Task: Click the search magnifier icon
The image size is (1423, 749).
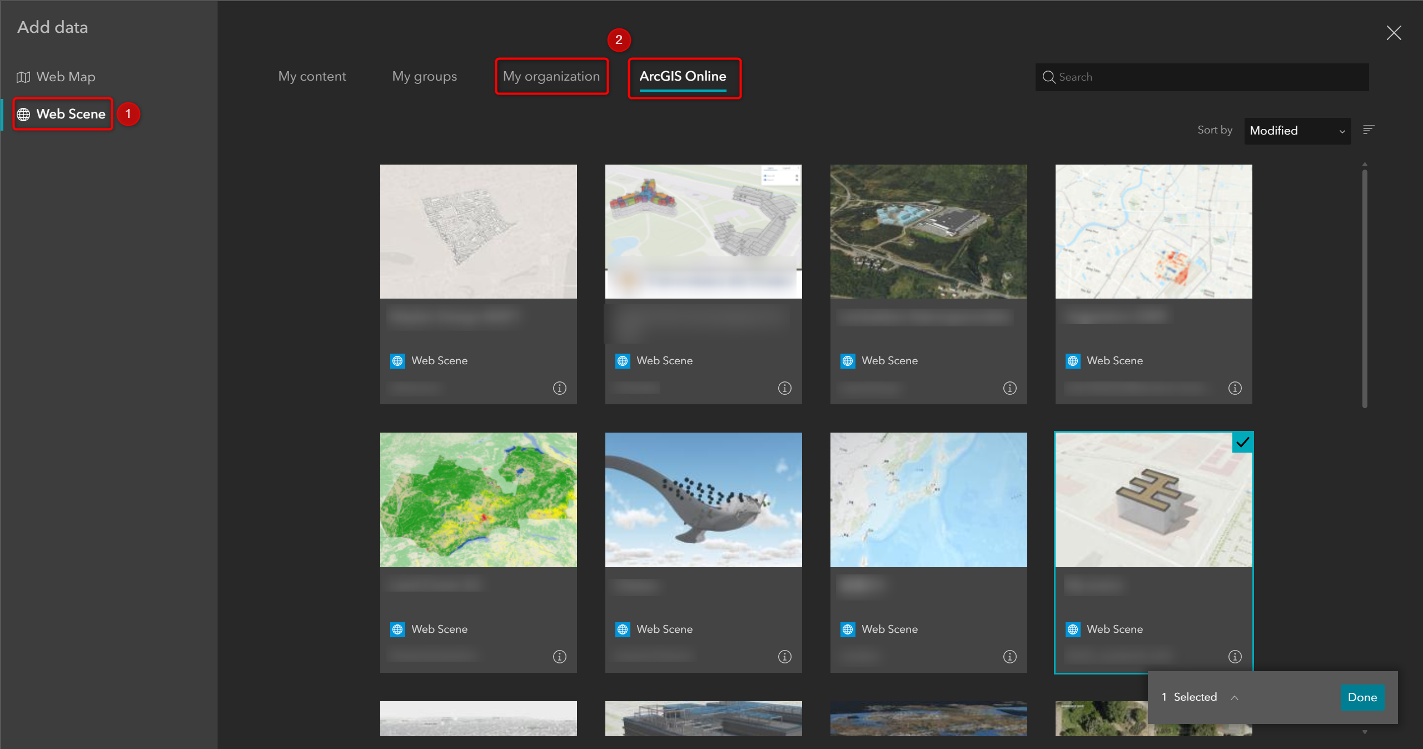Action: 1048,77
